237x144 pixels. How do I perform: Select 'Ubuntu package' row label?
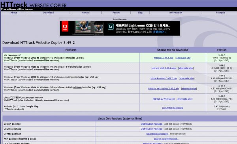[12, 129]
